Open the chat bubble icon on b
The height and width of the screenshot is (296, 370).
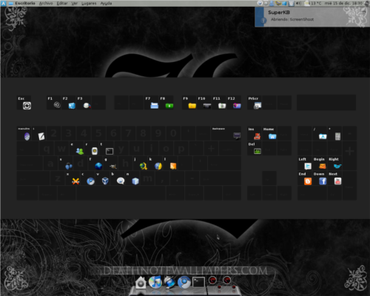pyautogui.click(x=121, y=181)
